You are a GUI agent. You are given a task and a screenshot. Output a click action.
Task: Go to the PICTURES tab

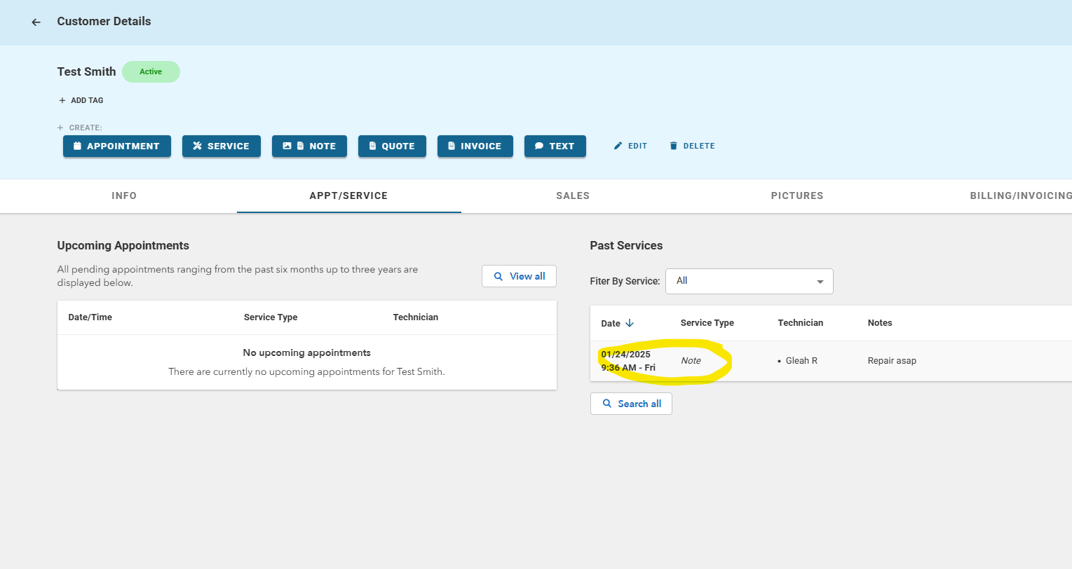pyautogui.click(x=797, y=196)
